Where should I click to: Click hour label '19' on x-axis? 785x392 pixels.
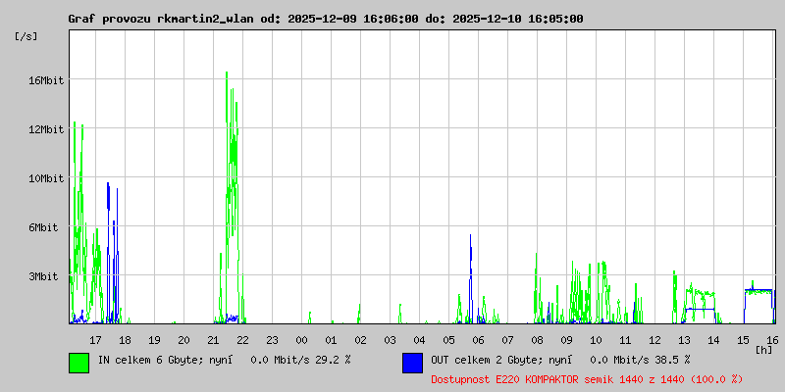click(154, 340)
